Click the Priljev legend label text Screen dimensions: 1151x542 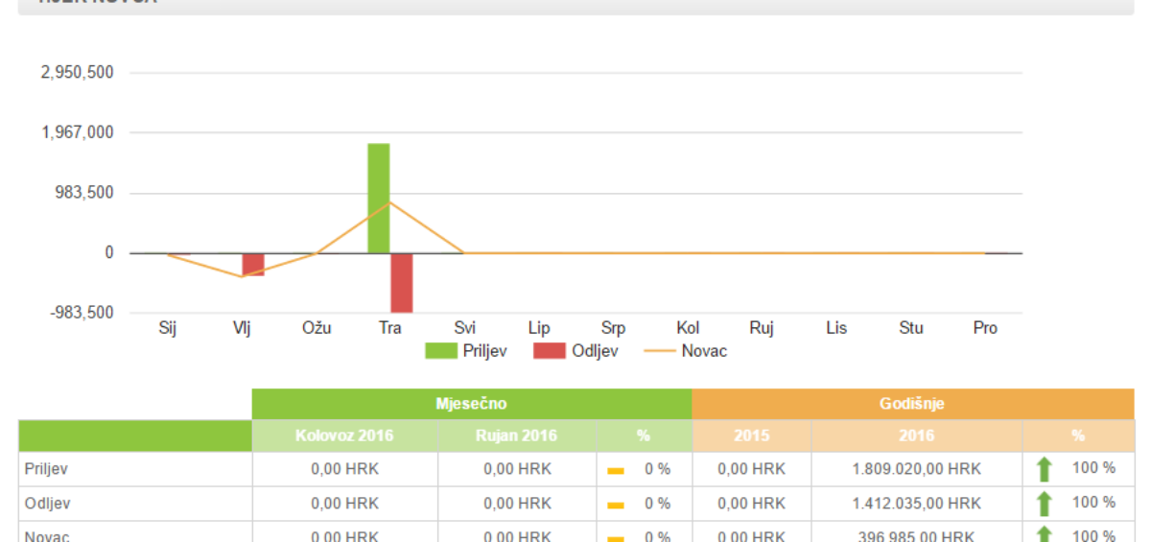click(485, 351)
